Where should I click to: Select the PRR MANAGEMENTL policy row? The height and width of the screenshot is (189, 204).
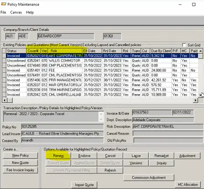point(100,80)
